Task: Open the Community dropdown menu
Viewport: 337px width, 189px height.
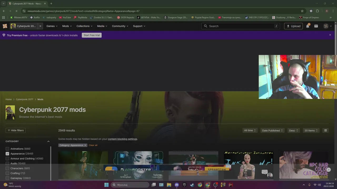Action: (x=120, y=26)
